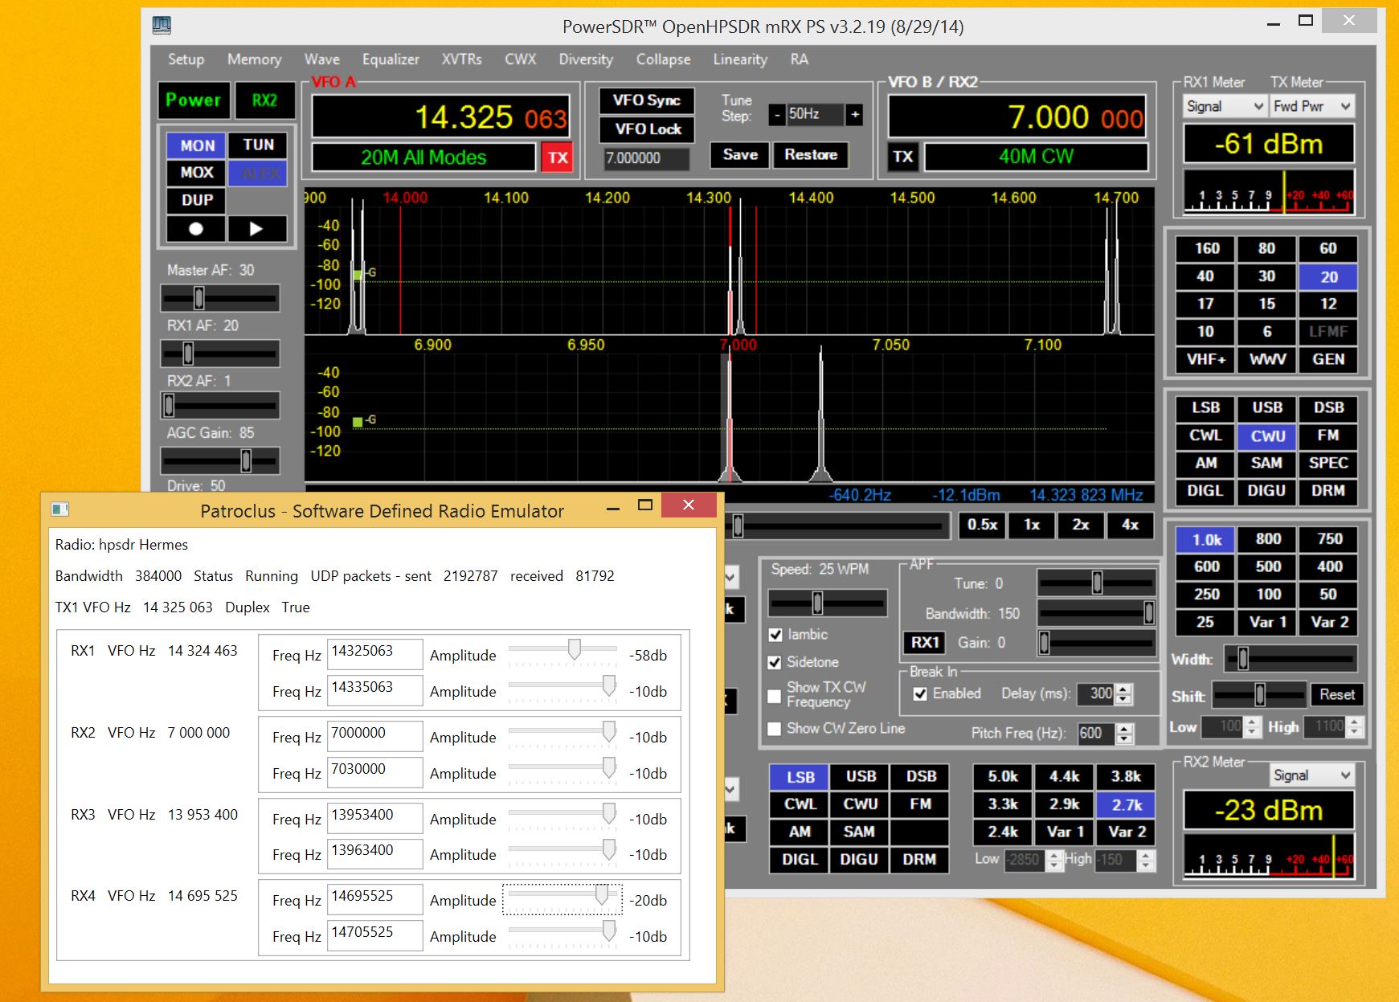The image size is (1399, 1002).
Task: Open the TX Meter Fwd Pwr dropdown
Action: 1311,106
